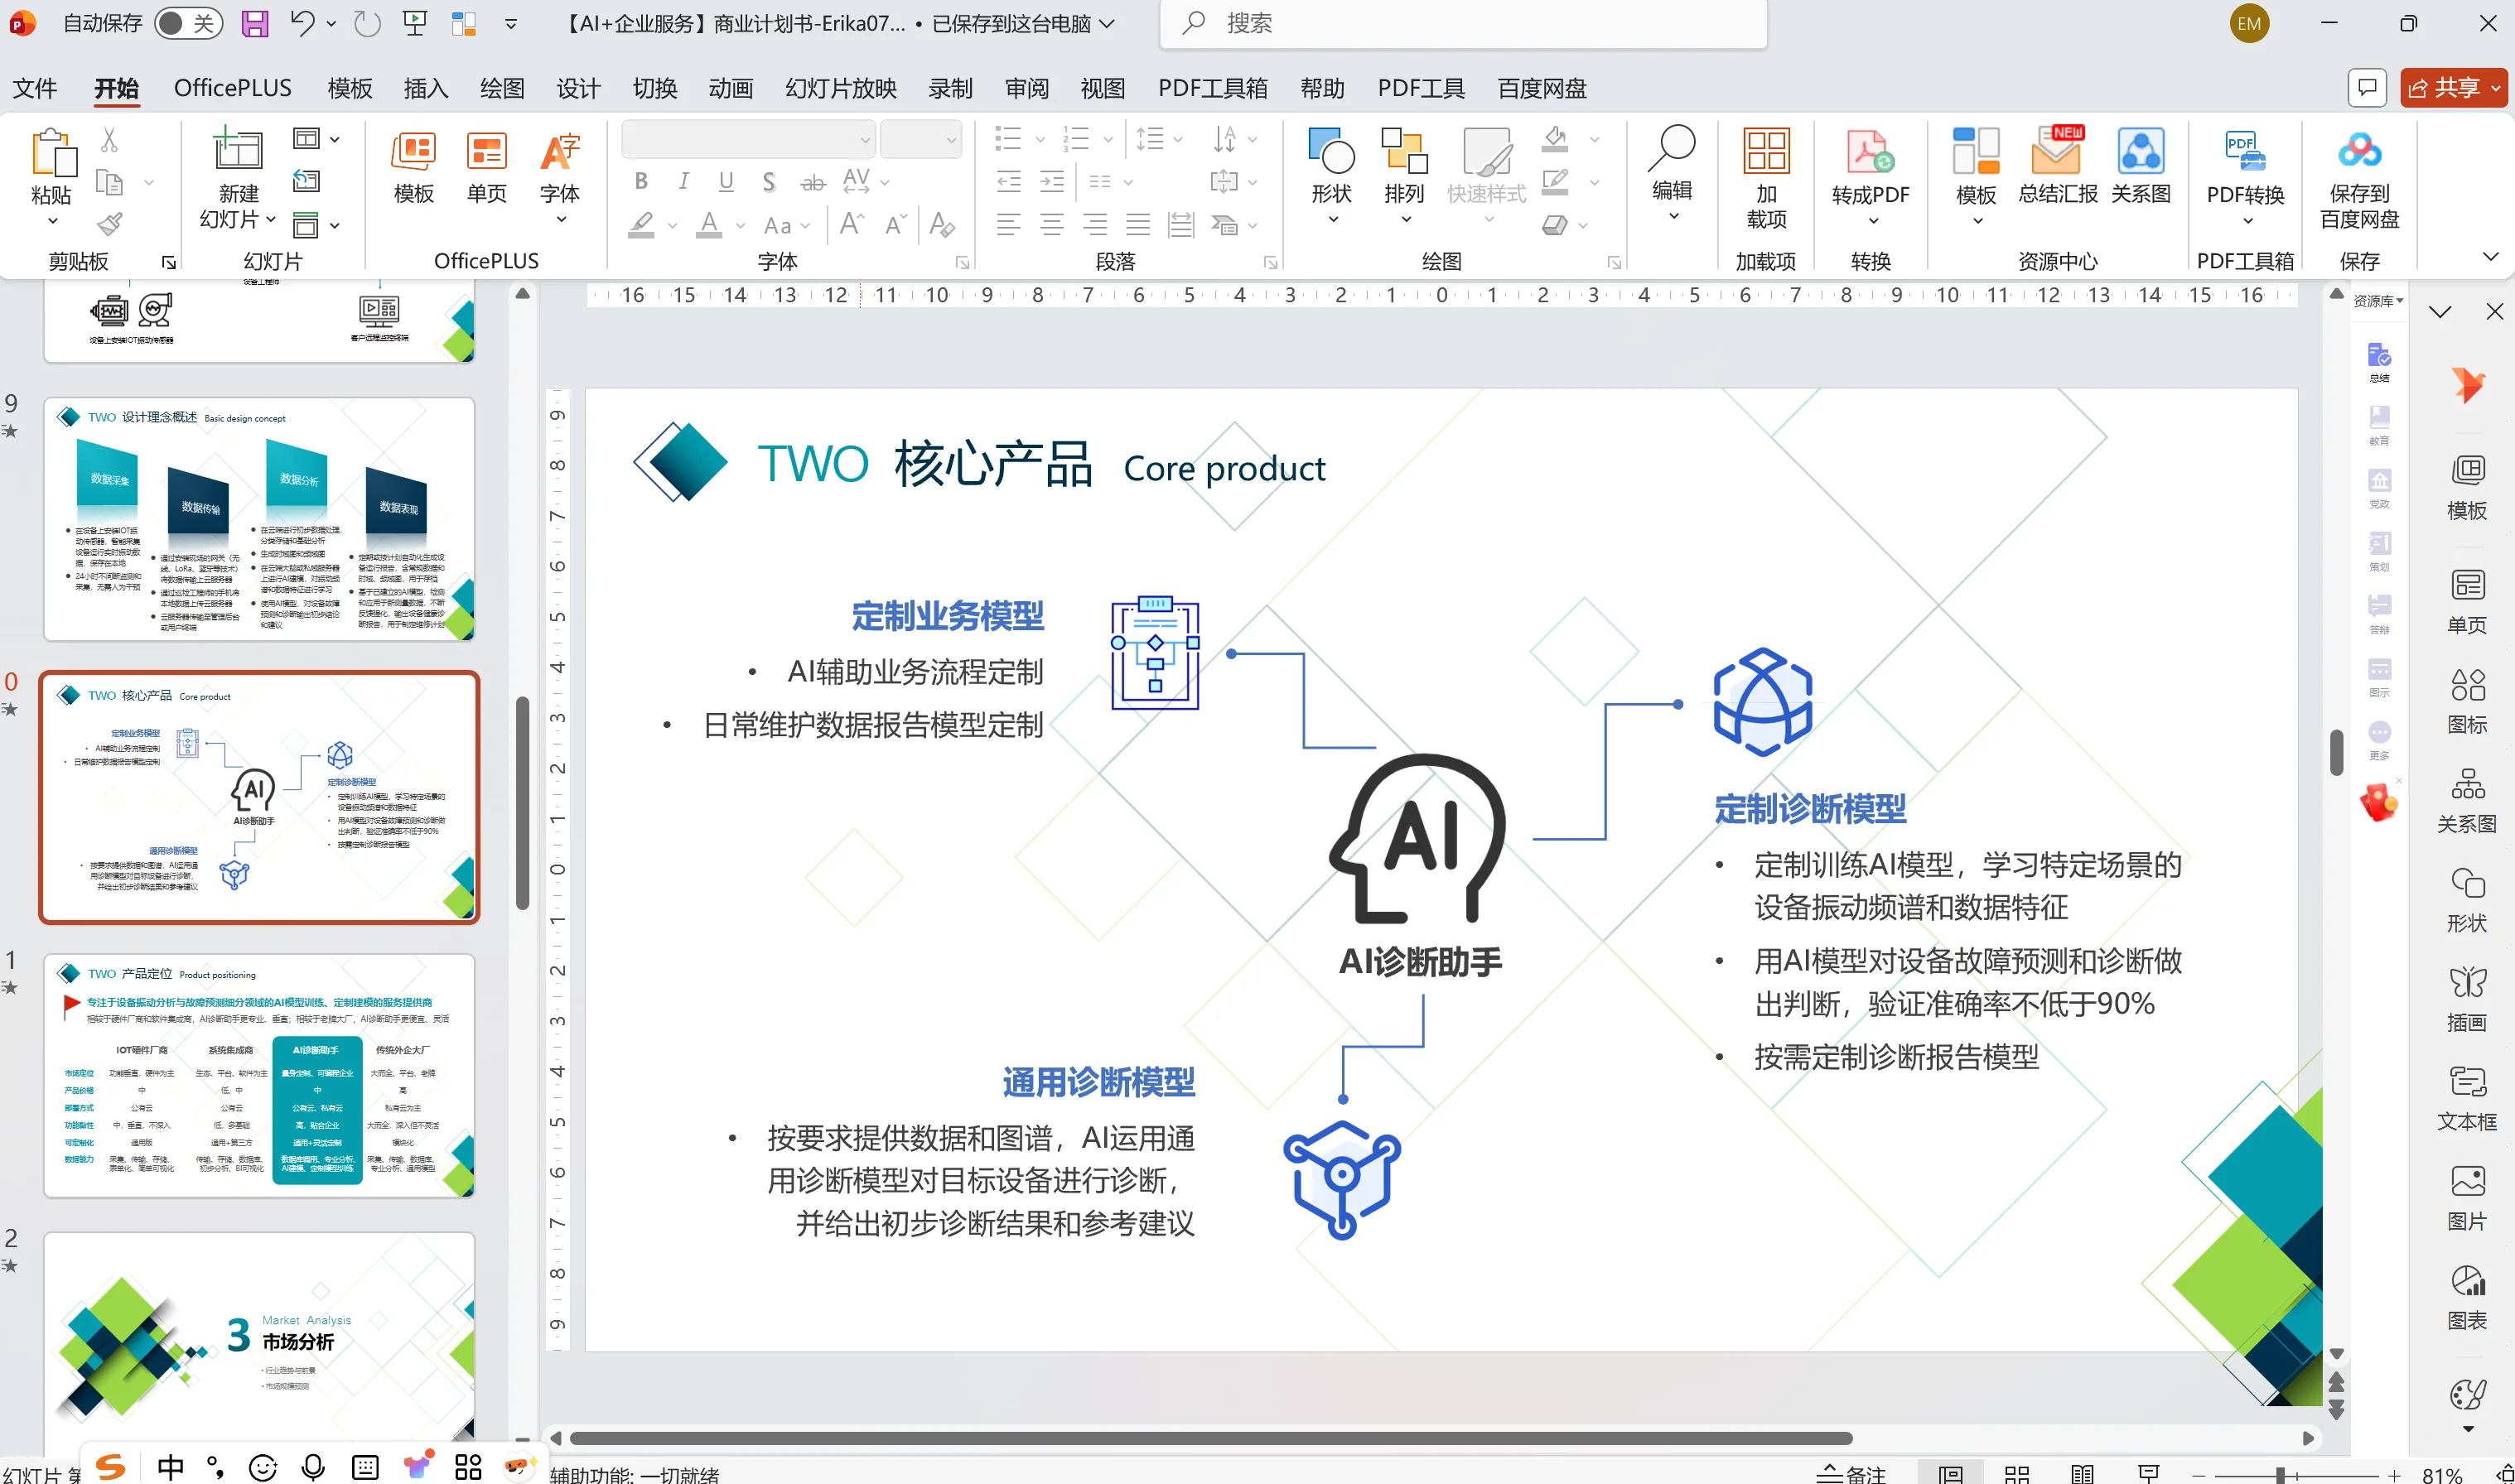Expand the 资源库 dropdown in side panel

pos(2378,301)
